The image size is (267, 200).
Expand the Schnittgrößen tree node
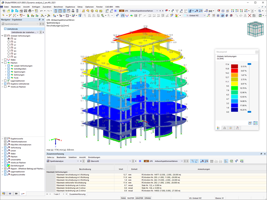click(6, 69)
